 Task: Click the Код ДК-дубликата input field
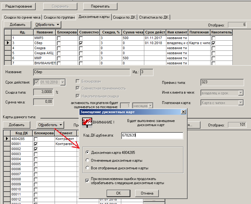(x=152, y=135)
